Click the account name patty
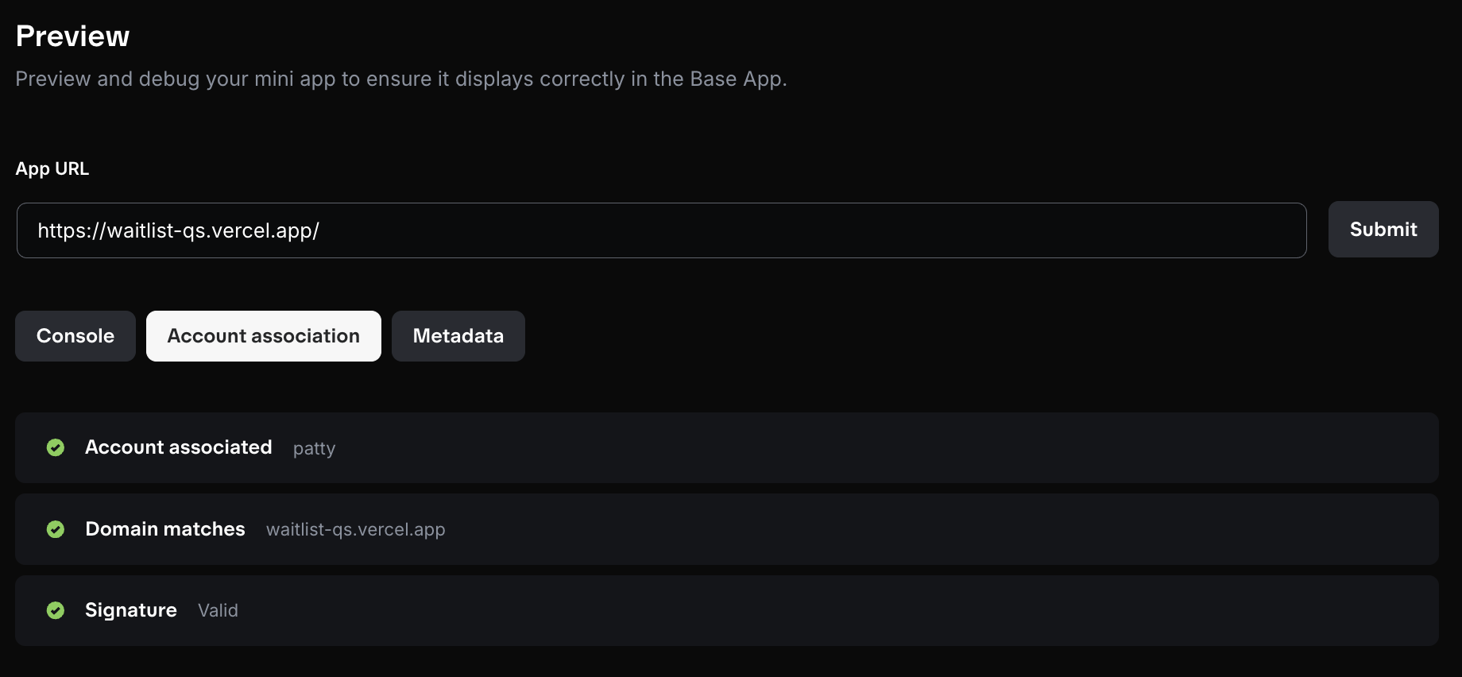The height and width of the screenshot is (677, 1462). [314, 448]
